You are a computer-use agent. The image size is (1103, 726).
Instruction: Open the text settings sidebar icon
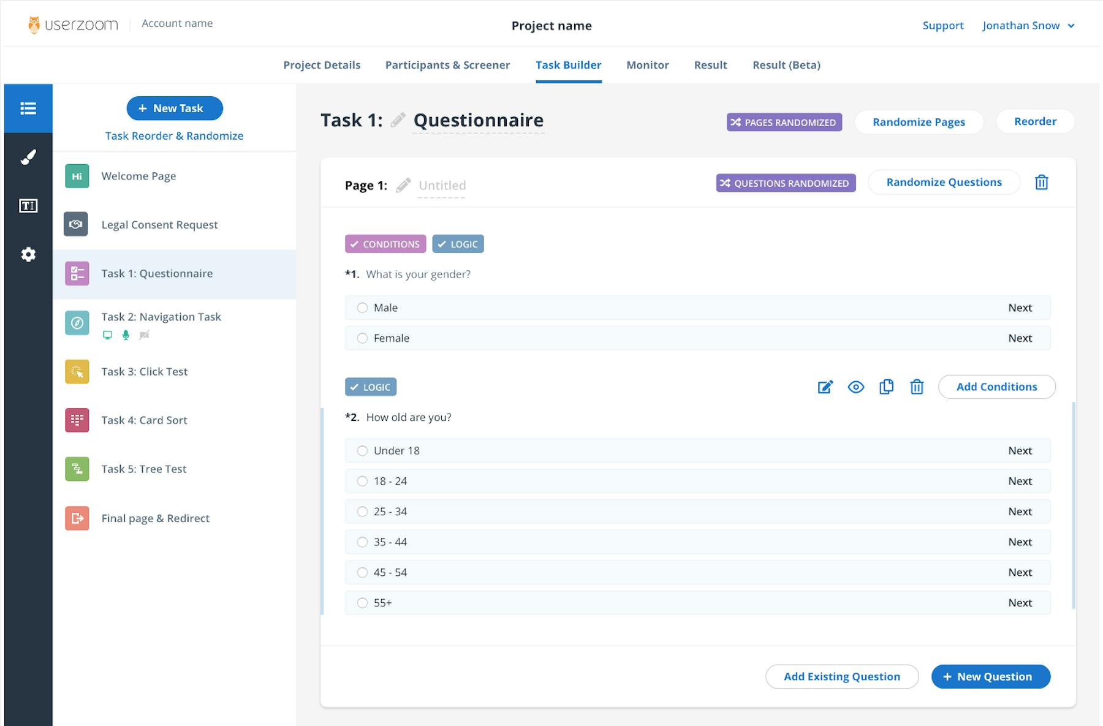click(x=28, y=206)
